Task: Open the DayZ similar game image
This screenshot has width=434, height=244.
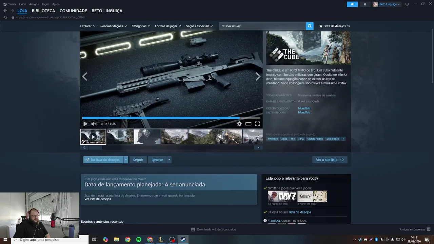Action: pos(282,196)
